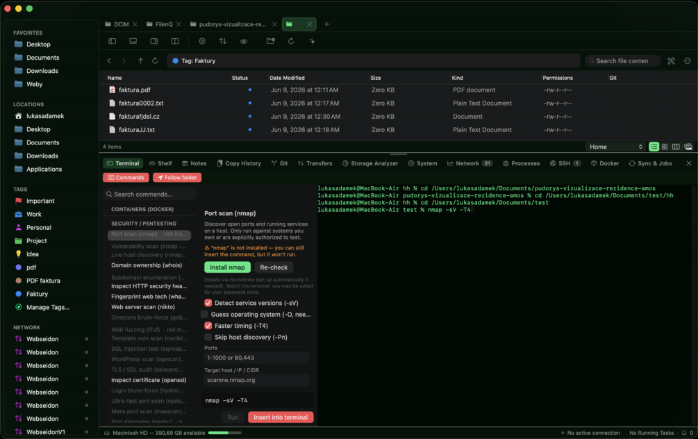Switch to list view
Image resolution: width=698 pixels, height=439 pixels.
point(654,147)
